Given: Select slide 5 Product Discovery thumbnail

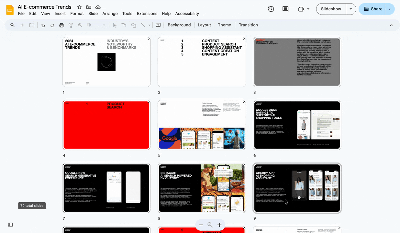Looking at the screenshot, I should [x=202, y=125].
